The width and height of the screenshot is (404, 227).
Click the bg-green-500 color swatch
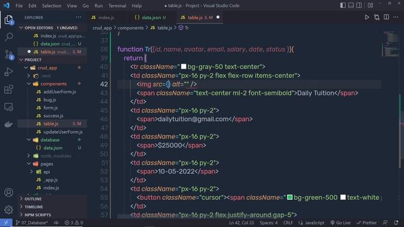pos(290,197)
